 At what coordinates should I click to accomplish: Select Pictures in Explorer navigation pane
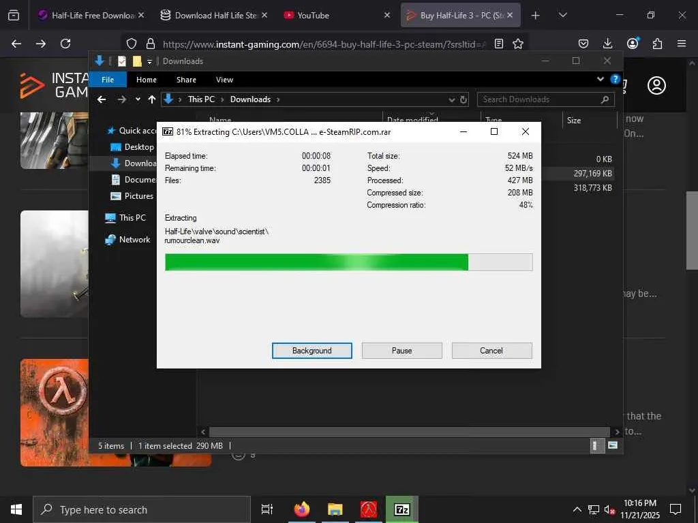tap(132, 195)
